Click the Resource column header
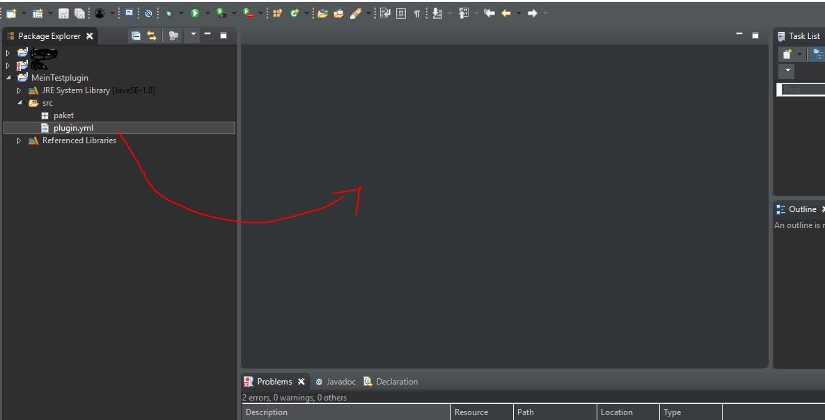Image resolution: width=825 pixels, height=420 pixels. click(482, 412)
